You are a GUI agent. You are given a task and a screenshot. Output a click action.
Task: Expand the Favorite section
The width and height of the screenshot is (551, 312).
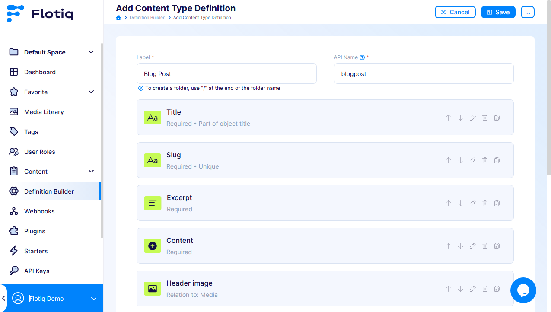pyautogui.click(x=91, y=92)
